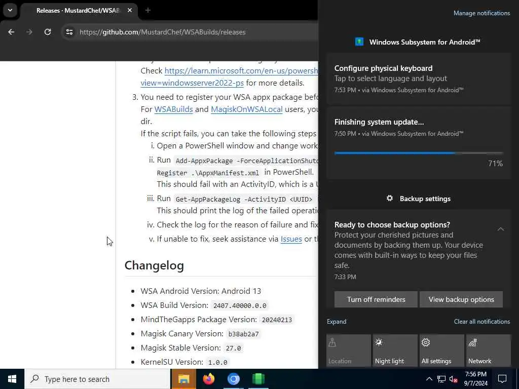Open Configure physical keyboard notification
Screen dimensions: 519x389
coord(418,79)
